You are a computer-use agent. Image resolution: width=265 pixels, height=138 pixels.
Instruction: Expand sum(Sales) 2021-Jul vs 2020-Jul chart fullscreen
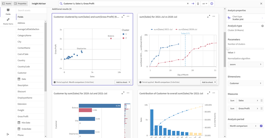[x=209, y=16]
